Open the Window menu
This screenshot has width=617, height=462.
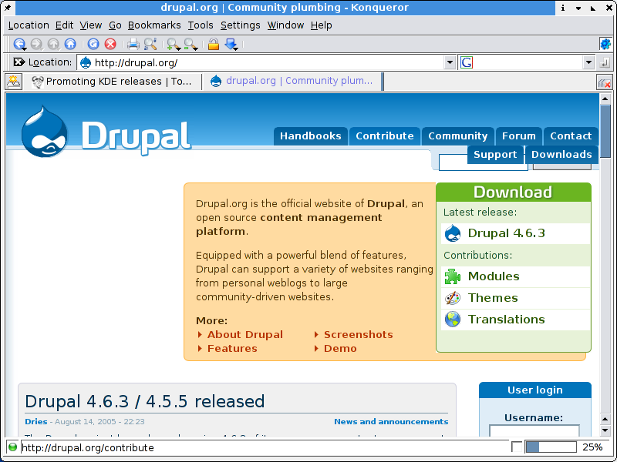click(x=285, y=25)
